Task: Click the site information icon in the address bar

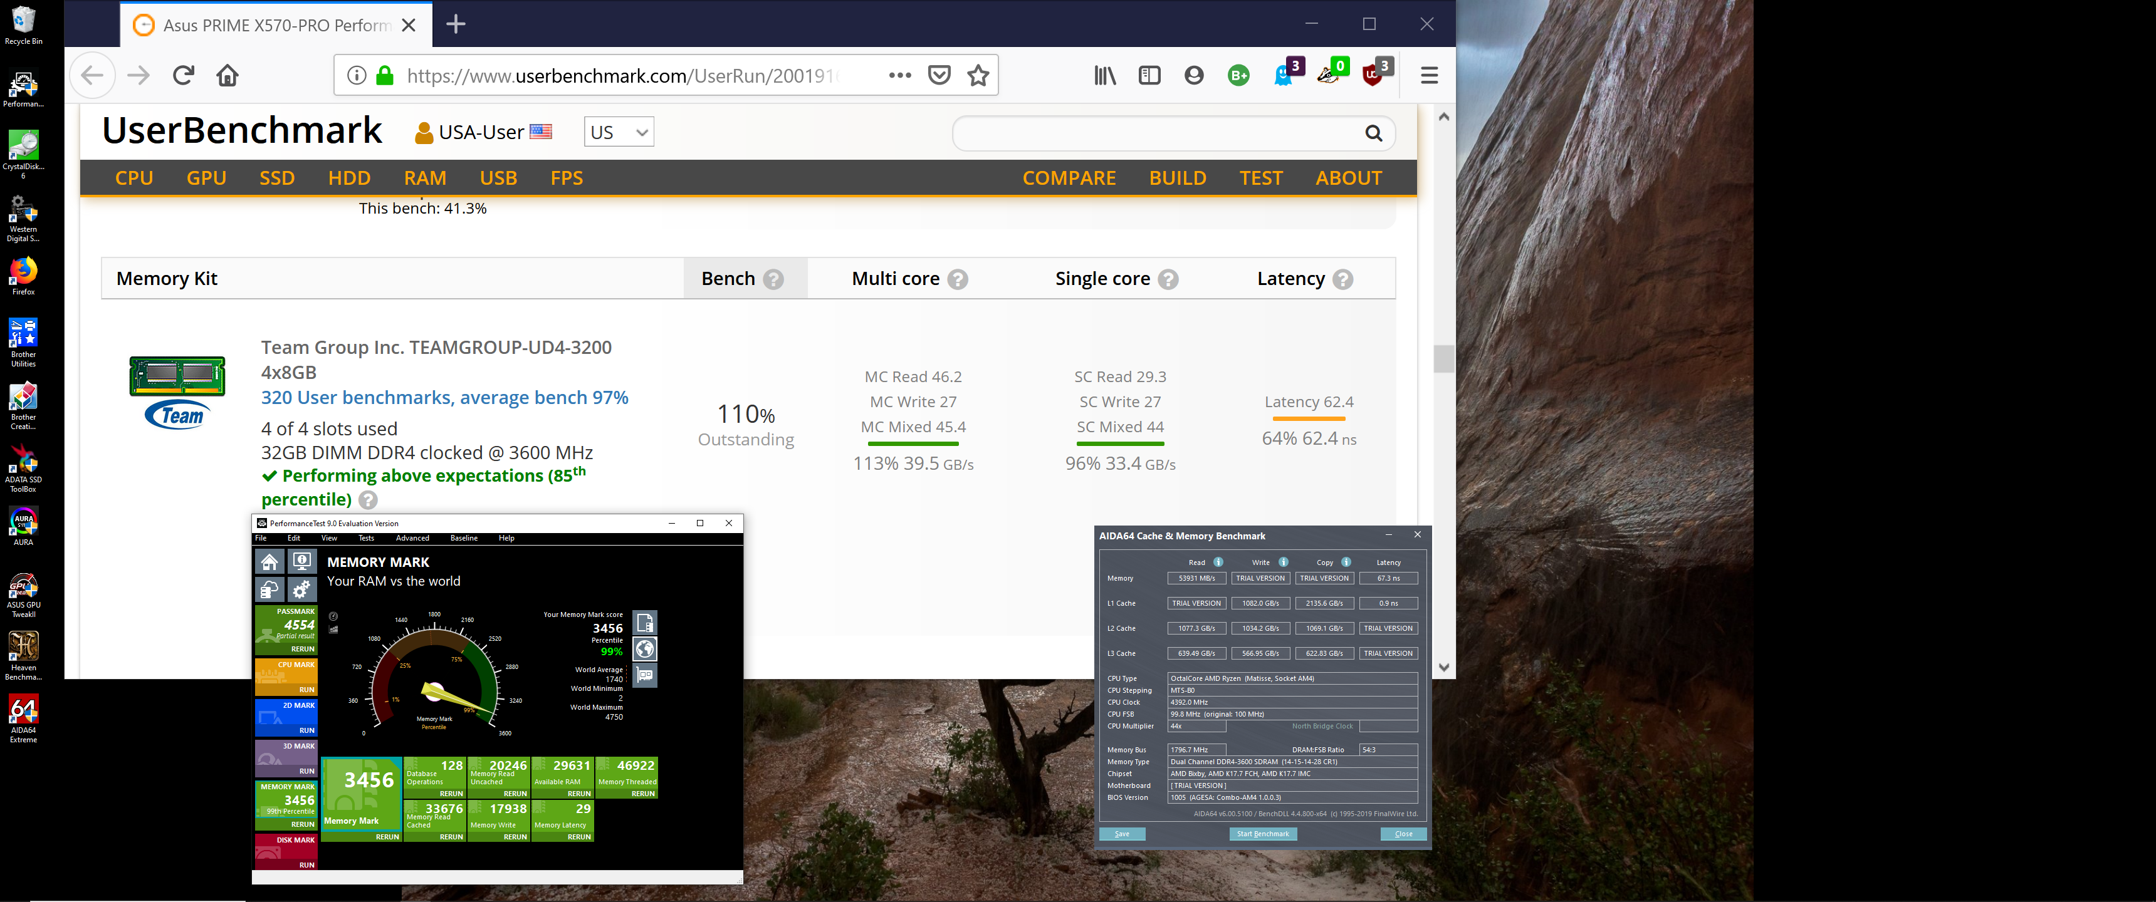Action: pyautogui.click(x=357, y=75)
